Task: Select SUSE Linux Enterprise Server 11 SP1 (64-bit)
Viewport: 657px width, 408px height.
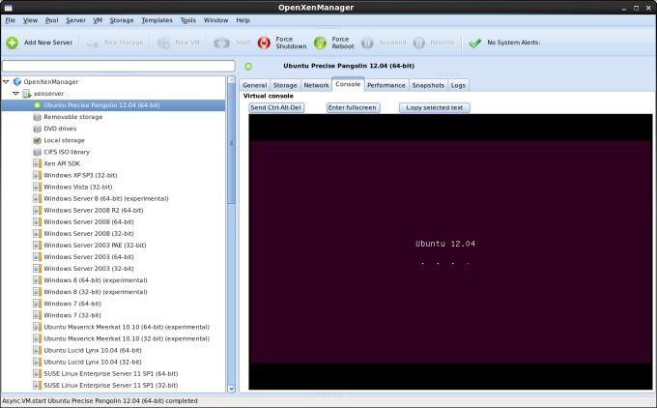Action: [x=111, y=373]
